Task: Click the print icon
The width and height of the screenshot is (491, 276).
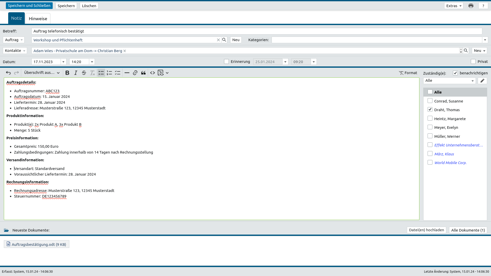Action: point(471,6)
